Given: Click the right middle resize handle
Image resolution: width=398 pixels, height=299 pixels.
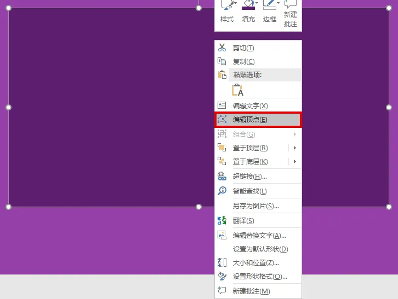Looking at the screenshot, I should pyautogui.click(x=389, y=107).
